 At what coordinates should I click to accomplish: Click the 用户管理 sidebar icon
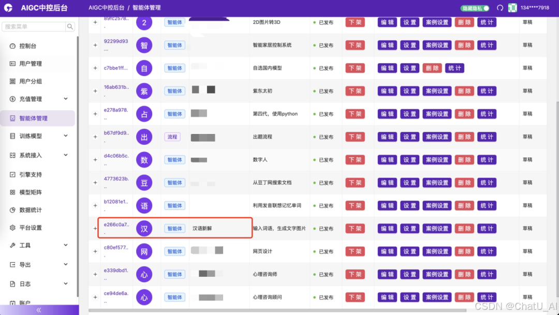[x=12, y=64]
